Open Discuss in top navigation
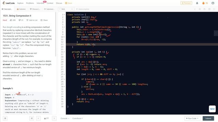Viewport: 218px width, 122px height. [59, 3]
